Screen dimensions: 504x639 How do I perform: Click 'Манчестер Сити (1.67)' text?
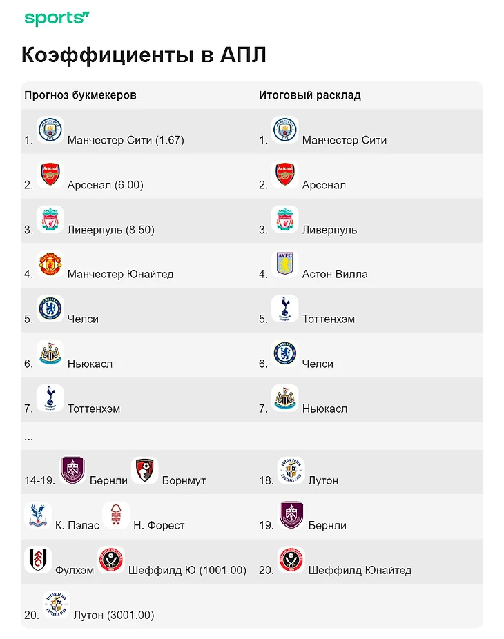click(x=126, y=140)
